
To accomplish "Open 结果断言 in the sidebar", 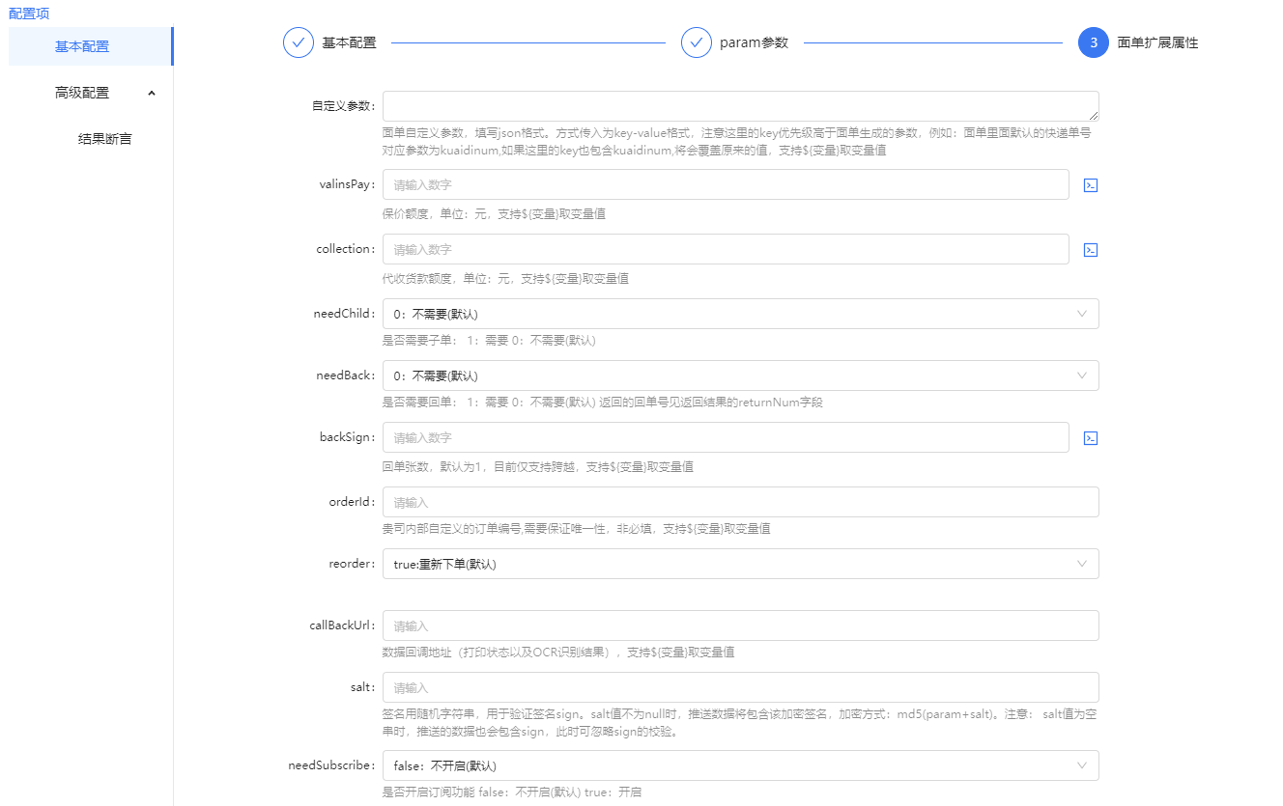I will point(104,139).
